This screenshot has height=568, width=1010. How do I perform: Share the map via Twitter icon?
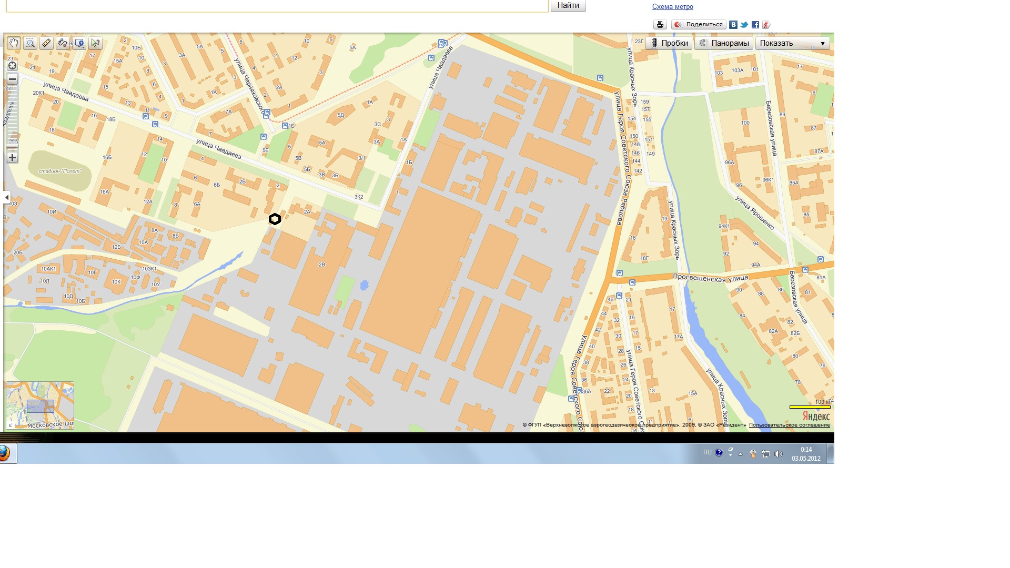744,25
